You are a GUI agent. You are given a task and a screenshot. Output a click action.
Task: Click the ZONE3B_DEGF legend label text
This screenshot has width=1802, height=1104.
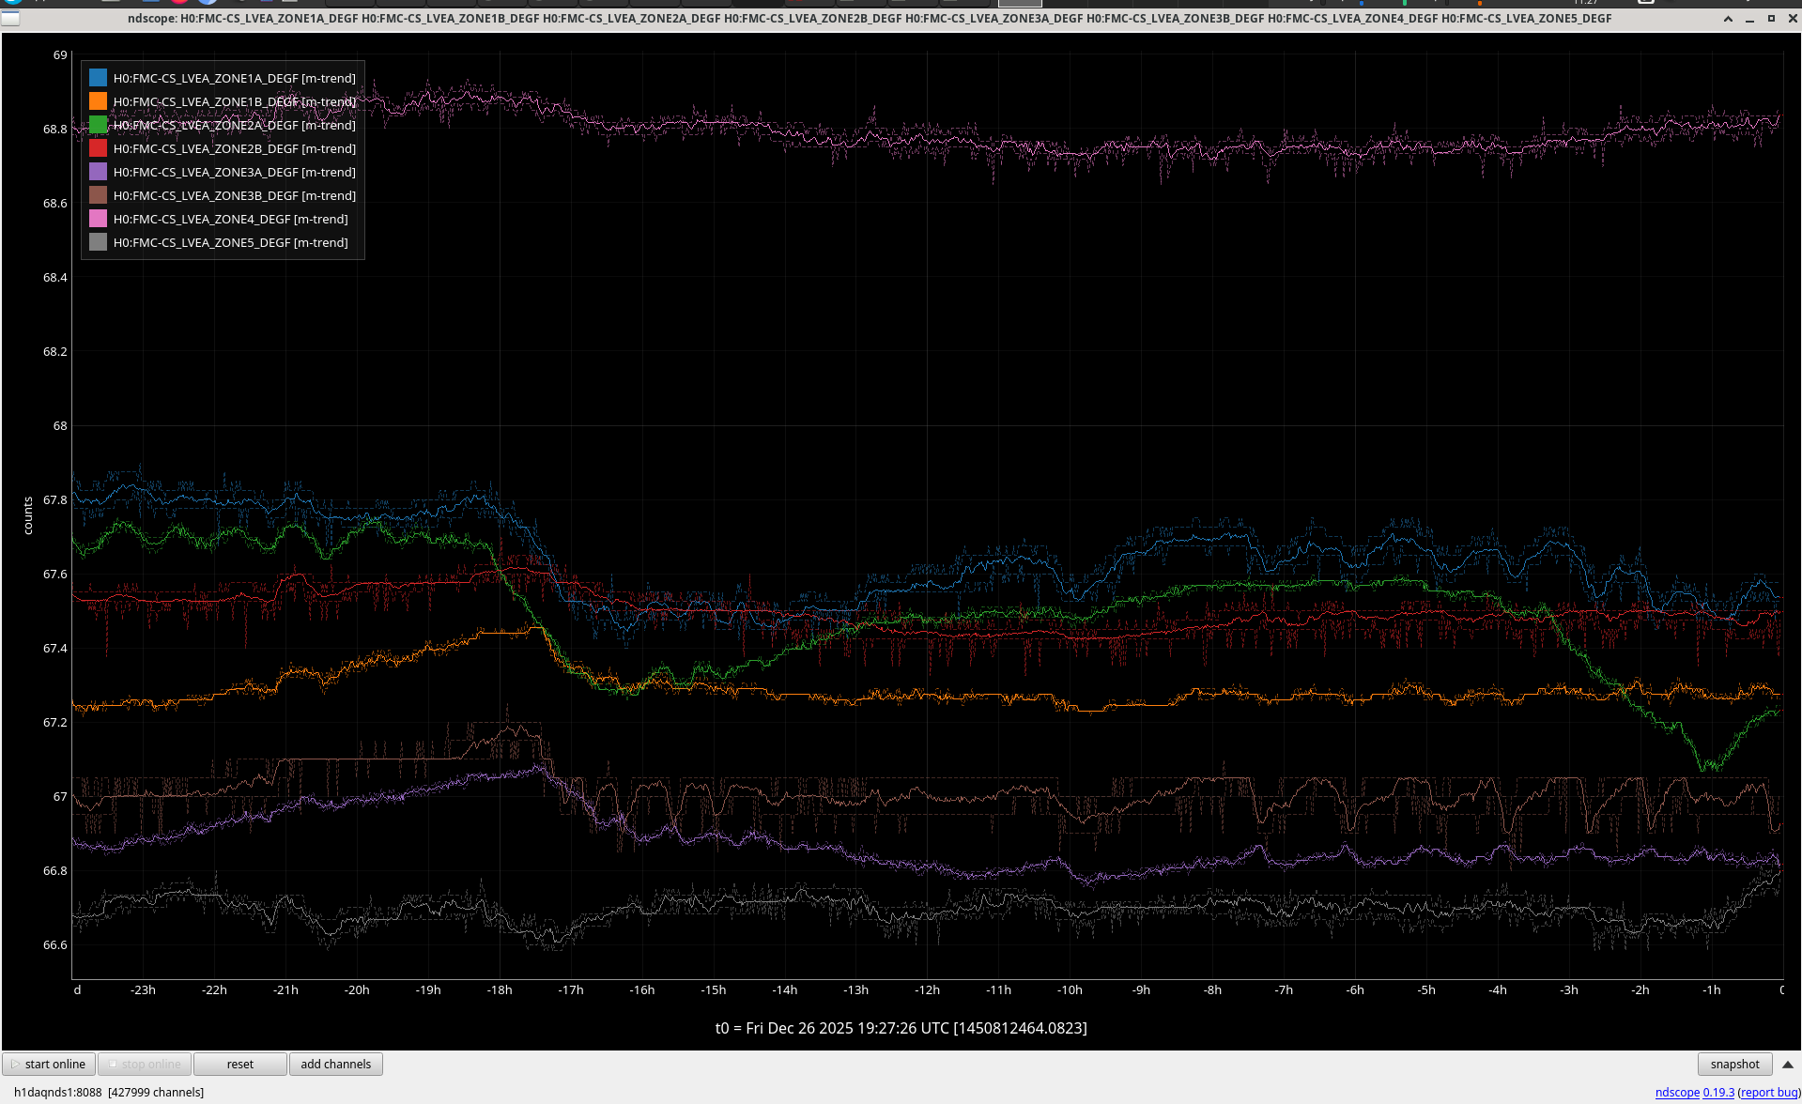(234, 195)
